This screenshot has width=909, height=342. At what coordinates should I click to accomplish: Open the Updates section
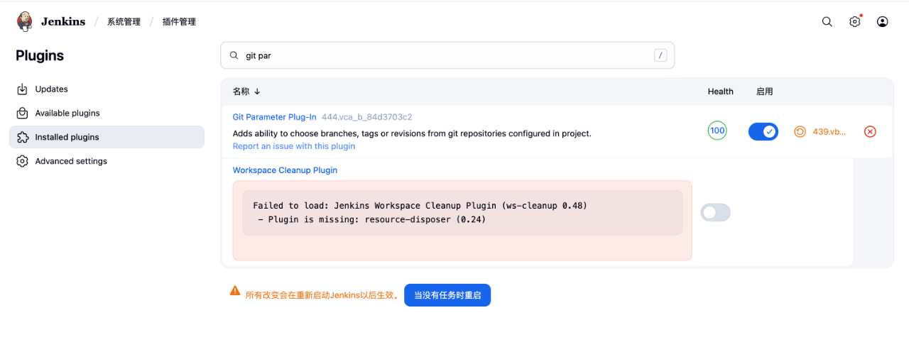click(x=107, y=89)
